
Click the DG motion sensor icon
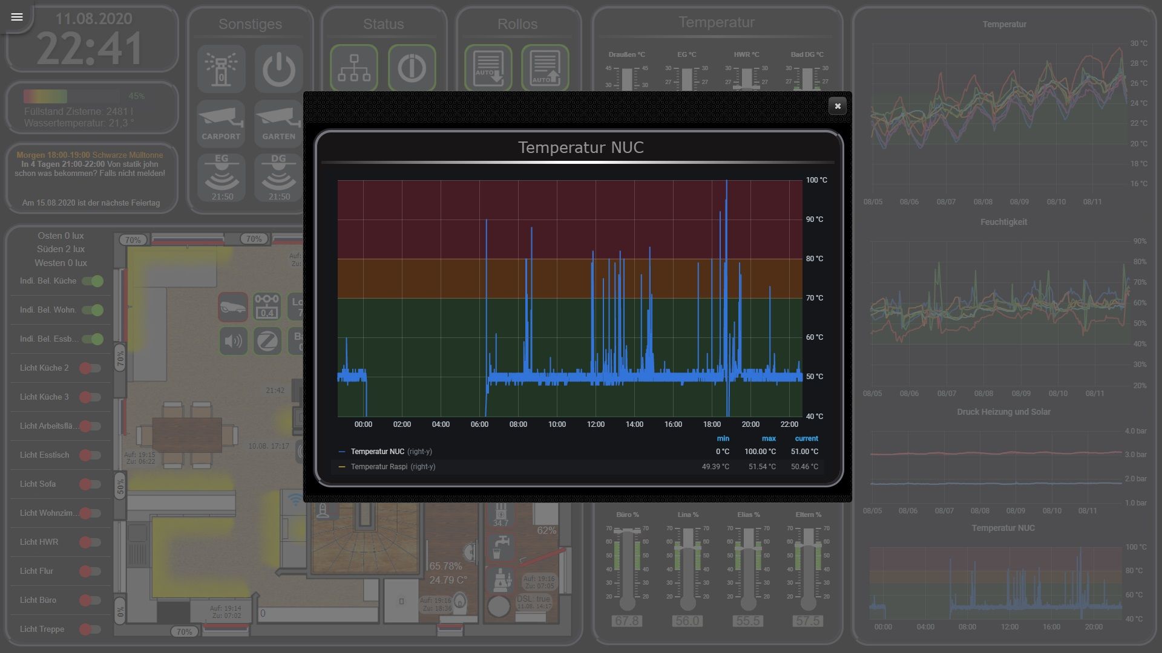(278, 177)
